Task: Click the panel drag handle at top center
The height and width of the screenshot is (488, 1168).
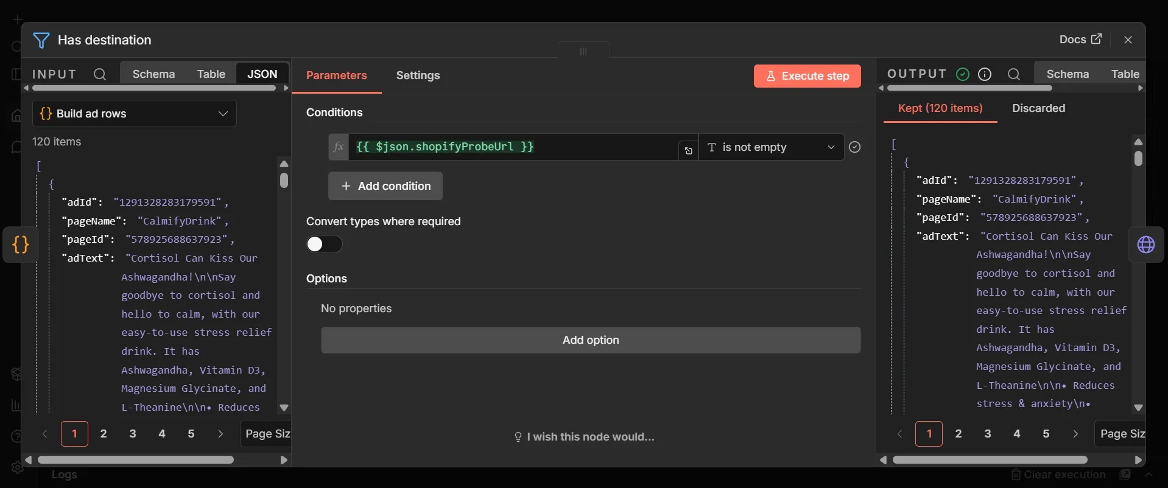Action: [x=583, y=51]
